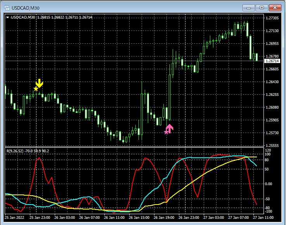
Task: Click the time label 26 Jan 23:00
Action: coord(189,218)
